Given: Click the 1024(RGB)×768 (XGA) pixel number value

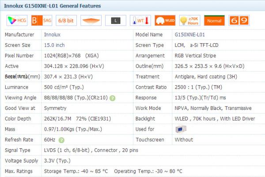Looking at the screenshot, I should [71, 56].
